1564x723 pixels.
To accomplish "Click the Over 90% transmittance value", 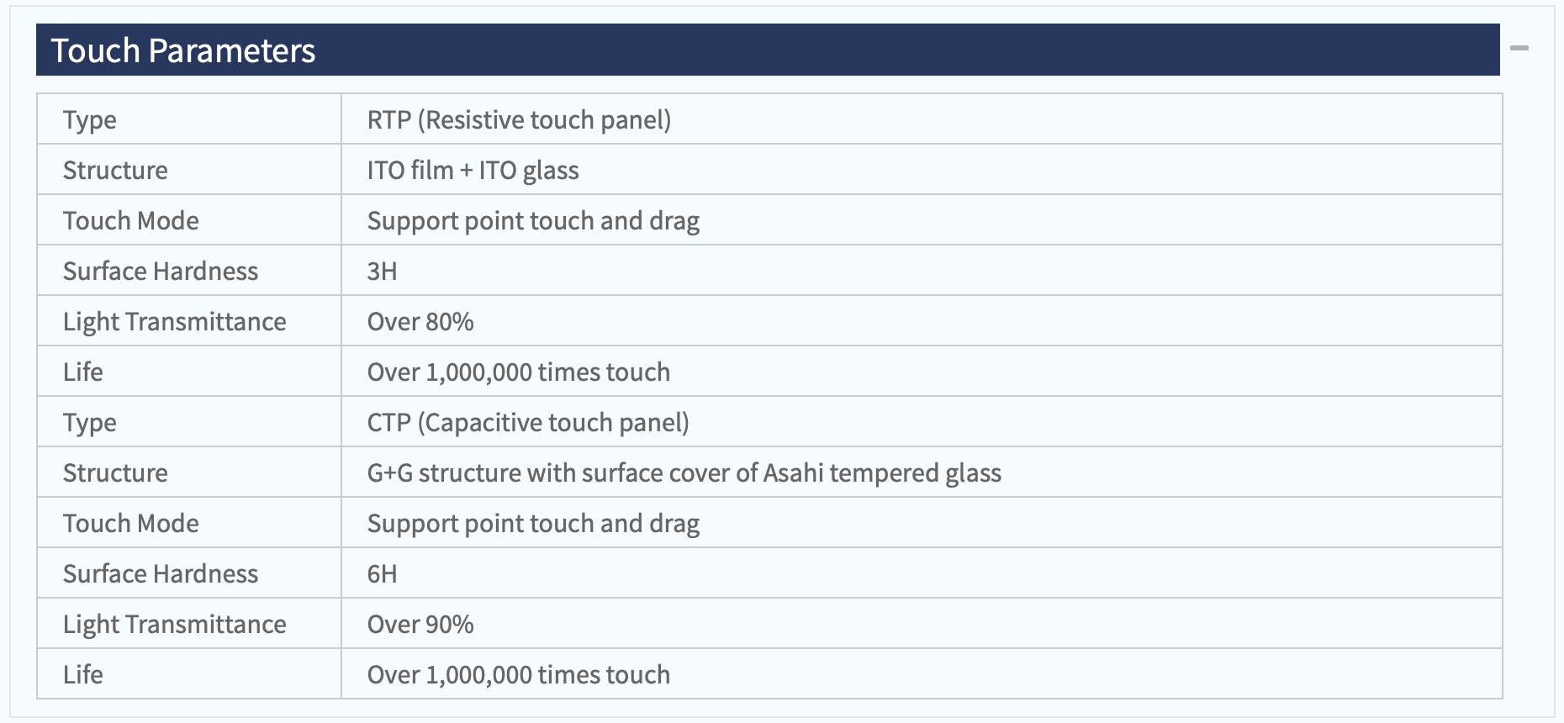I will (x=420, y=624).
